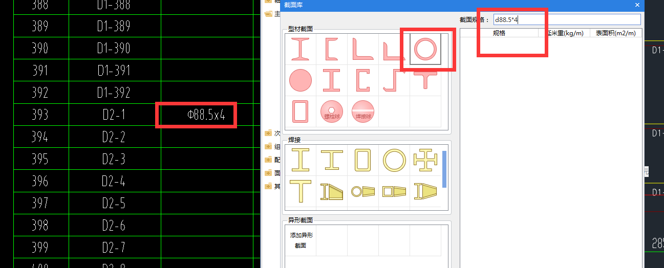The height and width of the screenshot is (268, 664).
Task: Choose the yellow welded T-section icon
Action: [301, 191]
